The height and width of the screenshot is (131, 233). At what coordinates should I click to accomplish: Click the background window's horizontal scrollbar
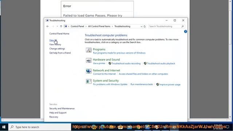point(115,120)
